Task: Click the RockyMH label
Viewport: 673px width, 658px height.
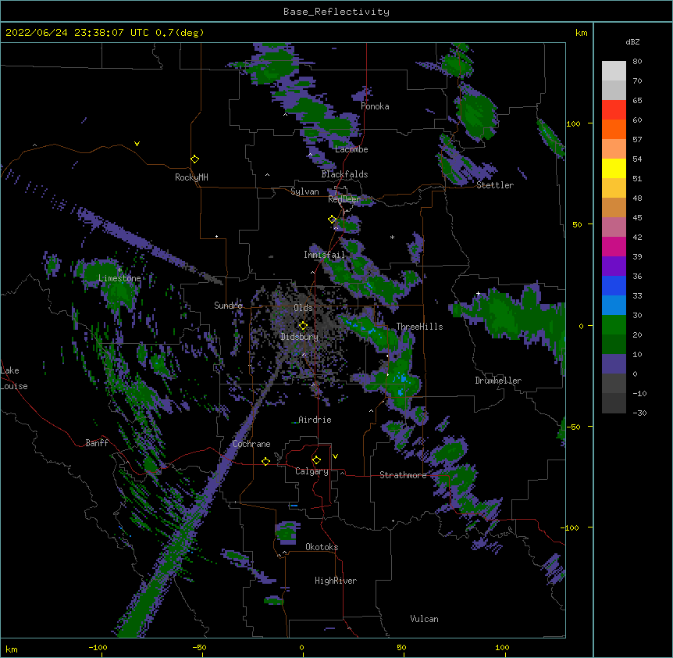Action: (191, 177)
